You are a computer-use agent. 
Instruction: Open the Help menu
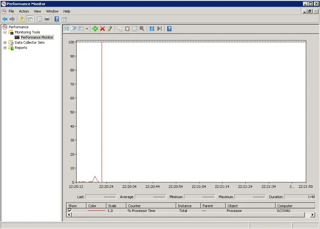pos(67,11)
